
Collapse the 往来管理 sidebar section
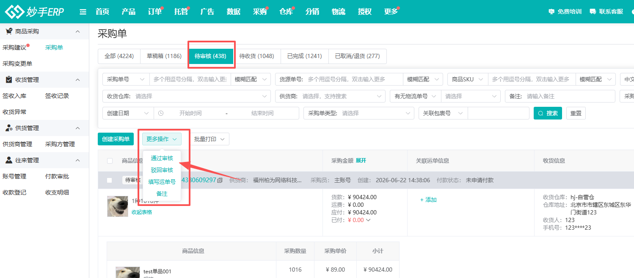77,161
